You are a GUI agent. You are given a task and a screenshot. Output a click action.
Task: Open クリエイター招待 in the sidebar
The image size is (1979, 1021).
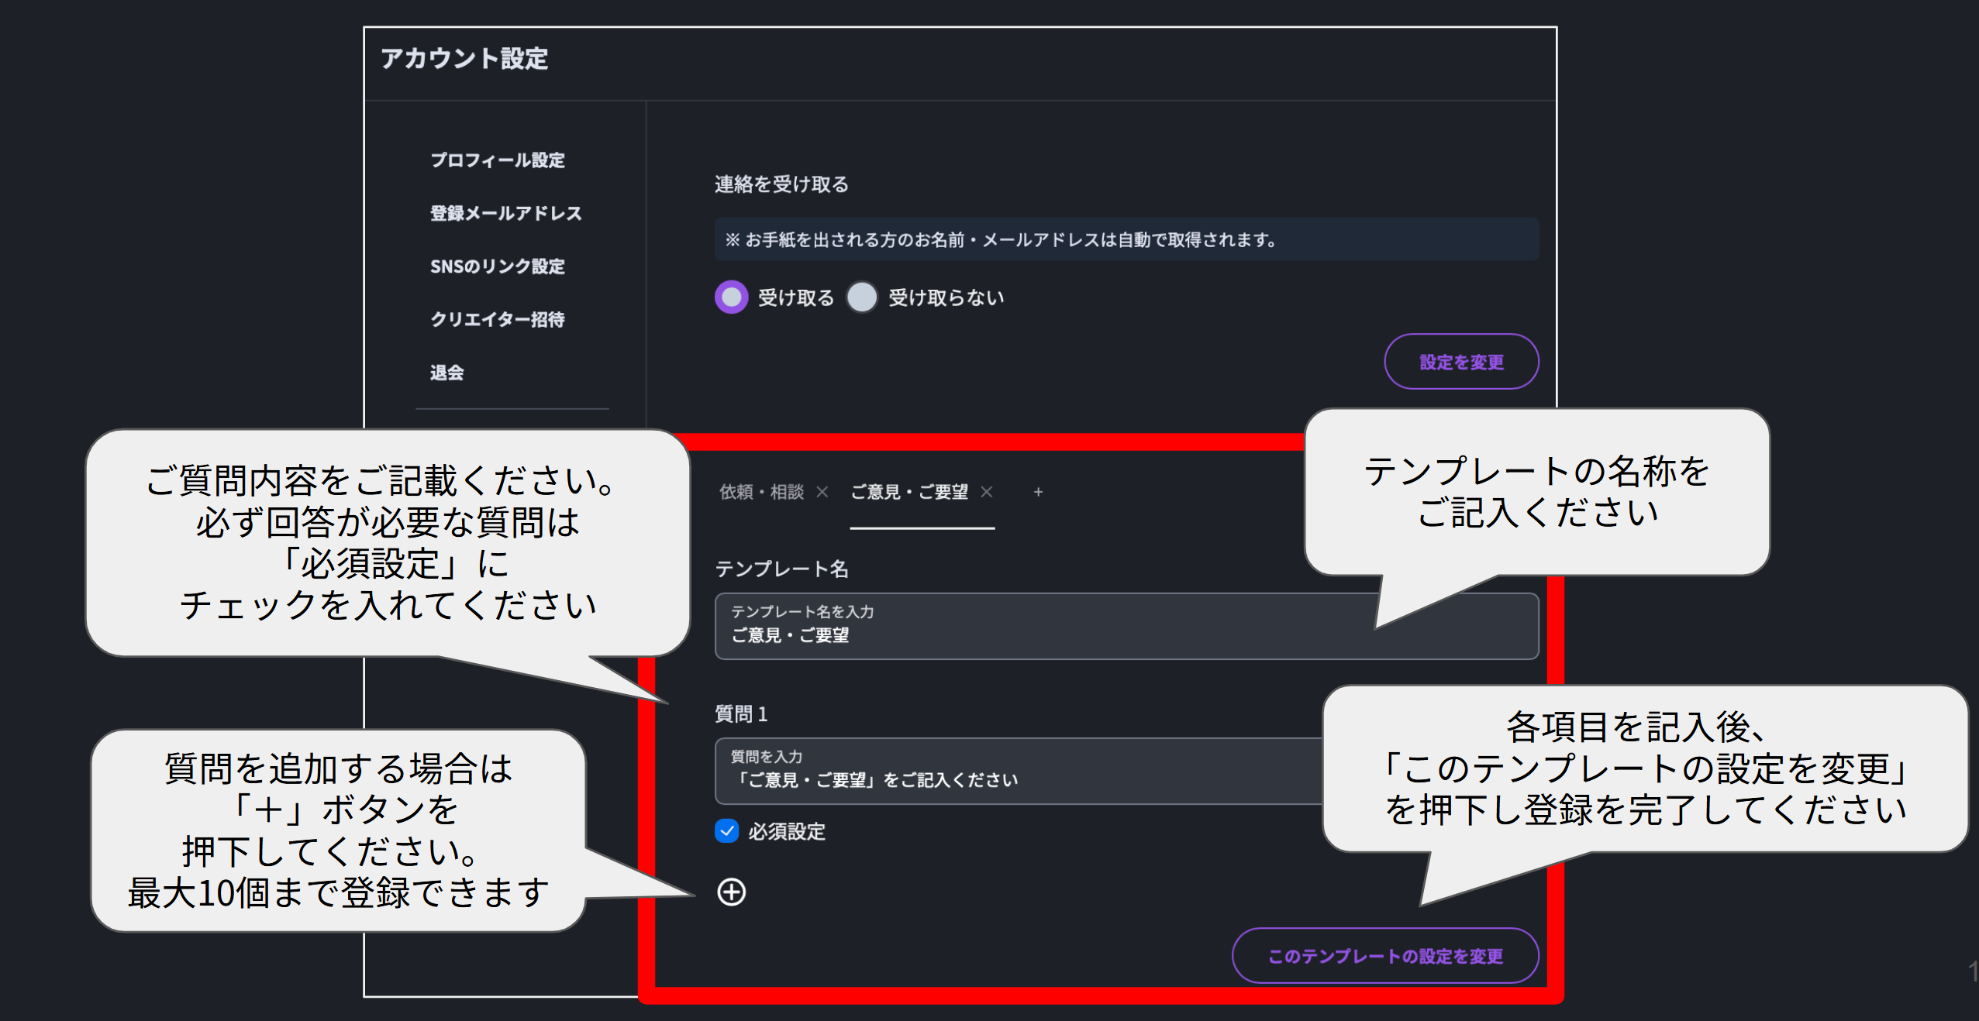[x=498, y=319]
